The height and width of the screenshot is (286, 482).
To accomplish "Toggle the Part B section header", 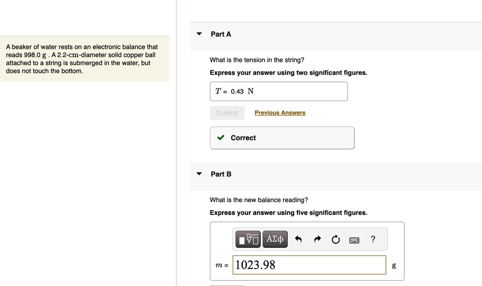I will (x=221, y=174).
